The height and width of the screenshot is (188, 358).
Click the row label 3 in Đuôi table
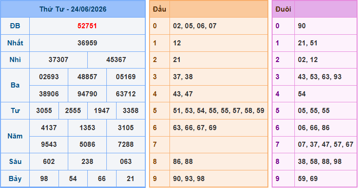click(277, 77)
